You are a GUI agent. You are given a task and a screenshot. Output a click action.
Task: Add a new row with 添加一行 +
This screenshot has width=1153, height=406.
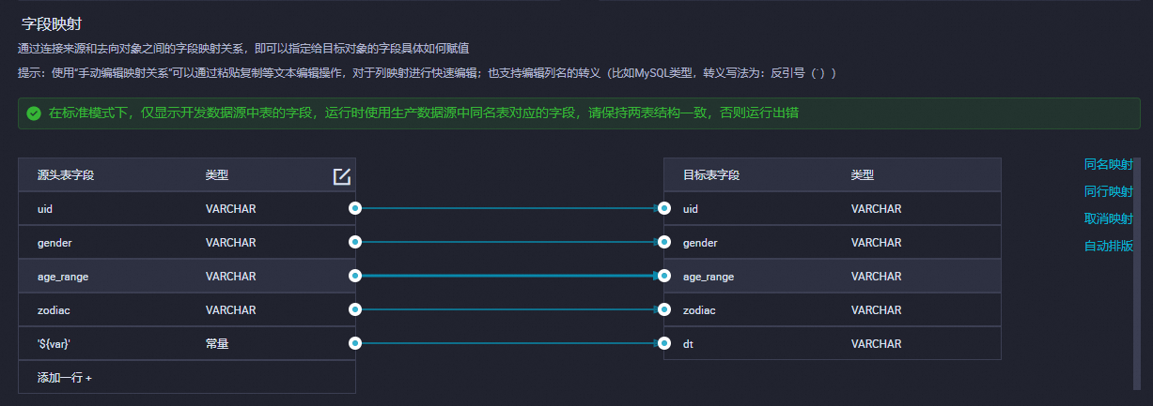(65, 377)
